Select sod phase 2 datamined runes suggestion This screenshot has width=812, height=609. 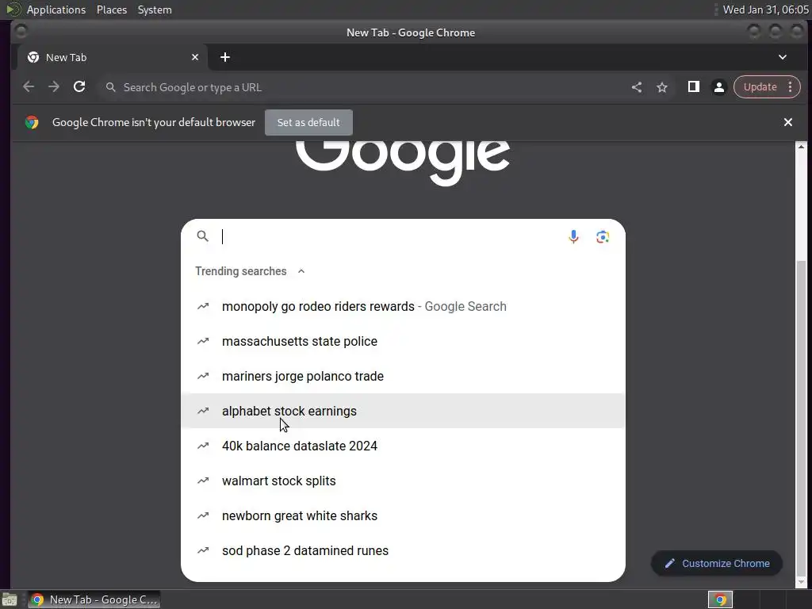[403, 550]
